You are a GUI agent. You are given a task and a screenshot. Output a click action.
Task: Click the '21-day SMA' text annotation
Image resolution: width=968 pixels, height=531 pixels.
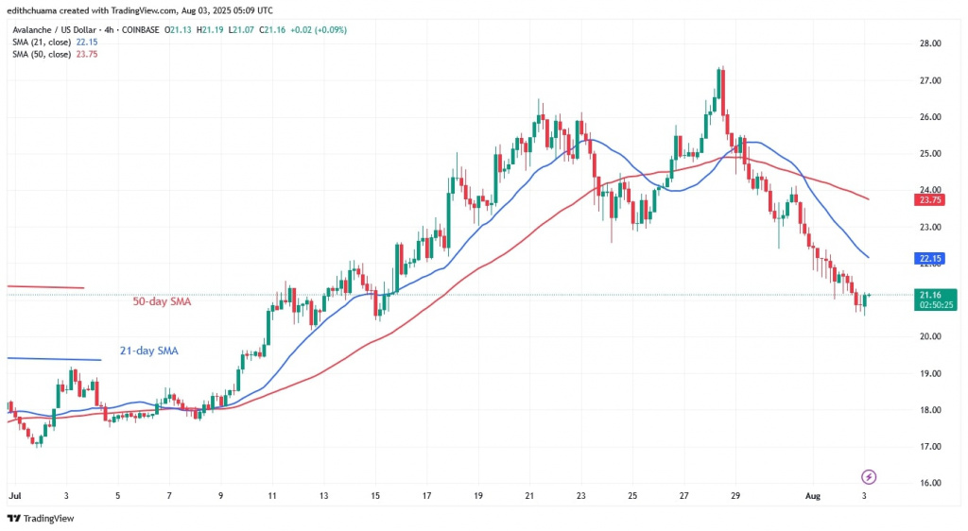(147, 351)
